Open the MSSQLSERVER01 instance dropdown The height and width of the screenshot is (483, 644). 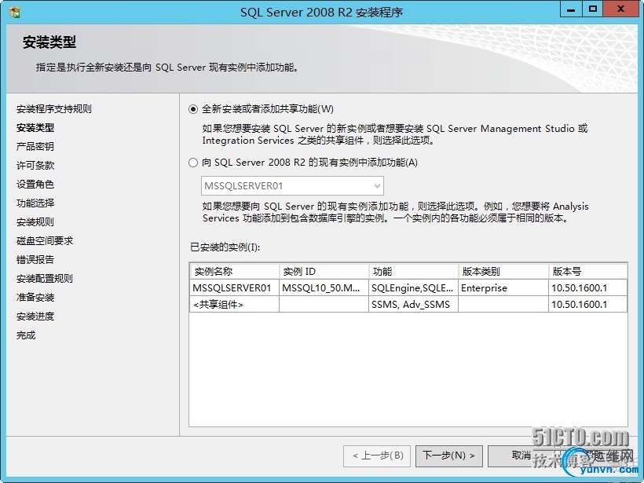[x=292, y=186]
